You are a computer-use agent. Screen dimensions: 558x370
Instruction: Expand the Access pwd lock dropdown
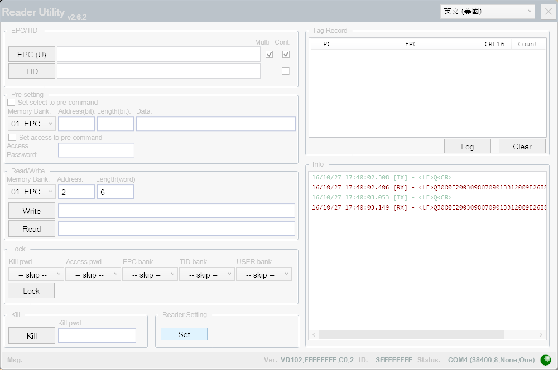coord(93,275)
